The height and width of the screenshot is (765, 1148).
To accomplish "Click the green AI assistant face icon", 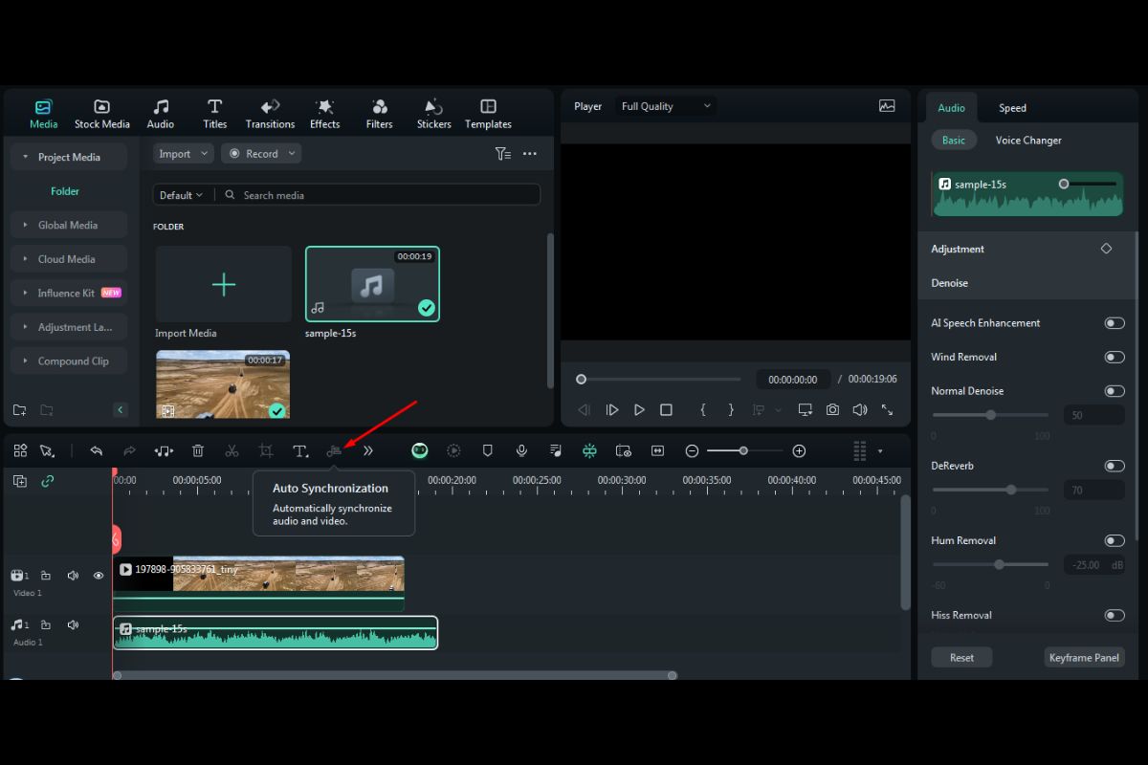I will pyautogui.click(x=420, y=451).
